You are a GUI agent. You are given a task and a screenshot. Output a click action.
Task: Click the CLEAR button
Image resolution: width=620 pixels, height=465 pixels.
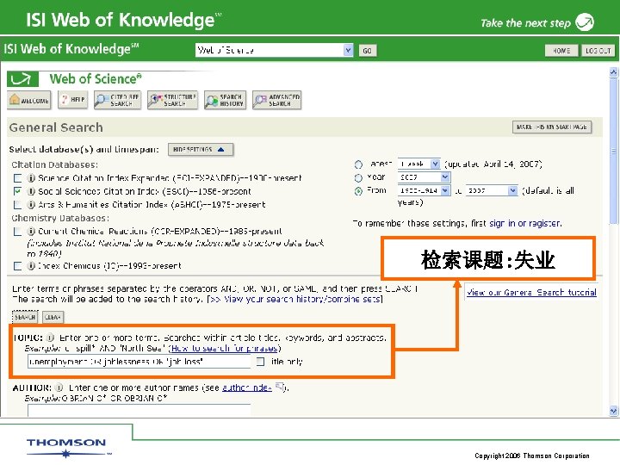pos(53,317)
